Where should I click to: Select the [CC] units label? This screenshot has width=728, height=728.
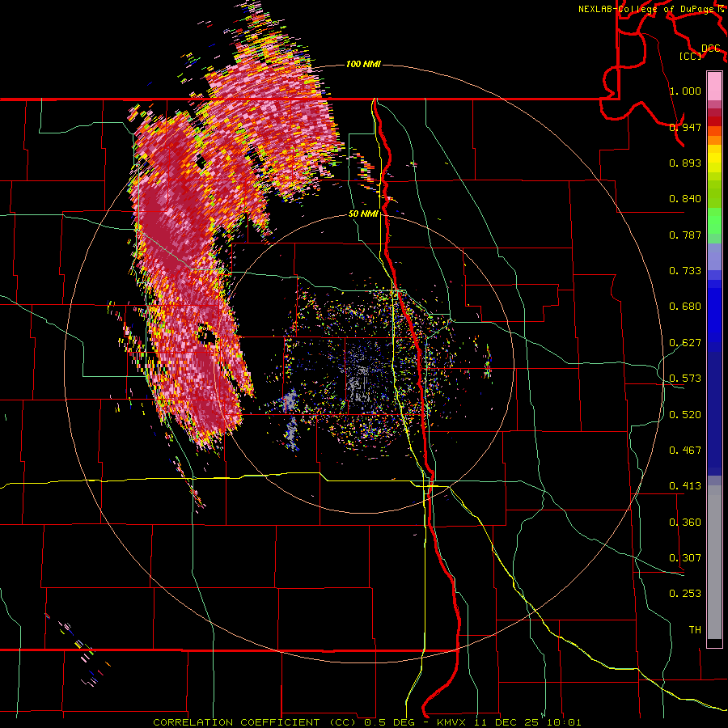691,56
